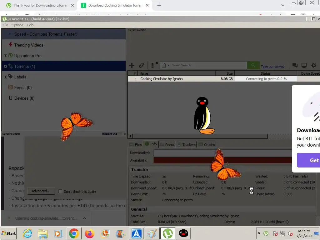Select Feeds (0) in the sidebar
The image size is (320, 240).
point(23,87)
